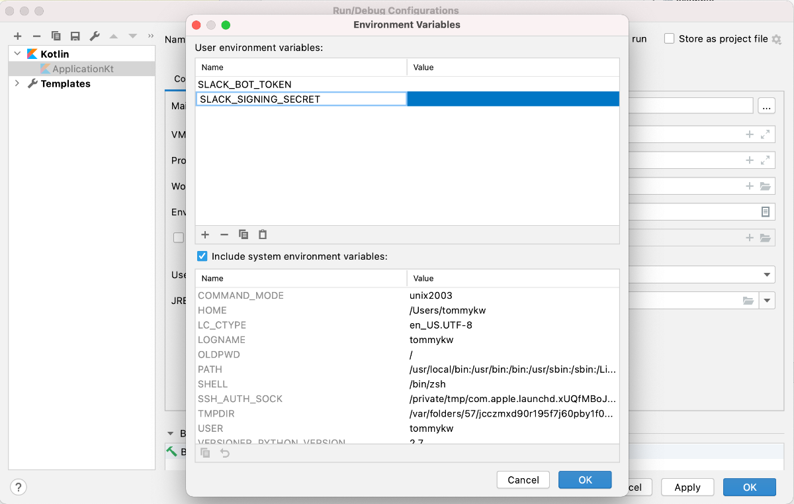Click user variables Name column header

click(301, 67)
